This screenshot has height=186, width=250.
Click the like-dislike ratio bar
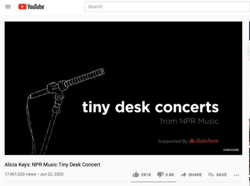tap(153, 182)
